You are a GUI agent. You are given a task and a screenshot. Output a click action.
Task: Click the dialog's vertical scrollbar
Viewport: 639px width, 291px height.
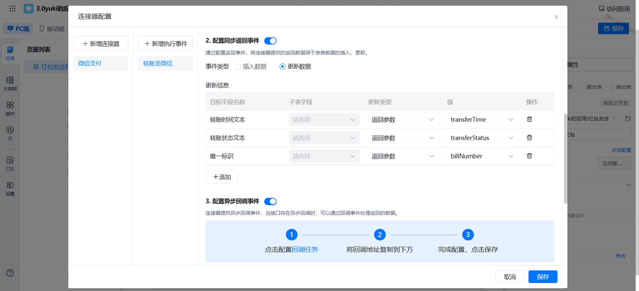click(x=565, y=157)
